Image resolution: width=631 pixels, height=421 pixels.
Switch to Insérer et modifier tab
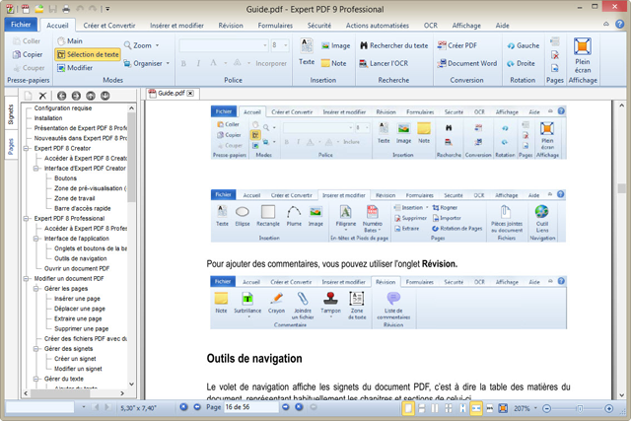tap(177, 26)
